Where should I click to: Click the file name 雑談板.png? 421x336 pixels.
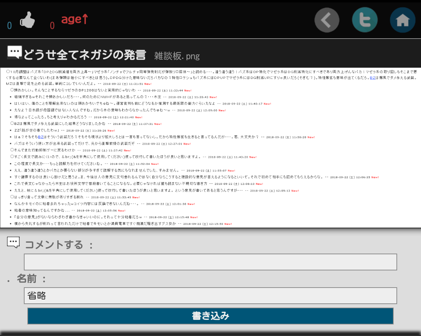point(177,56)
